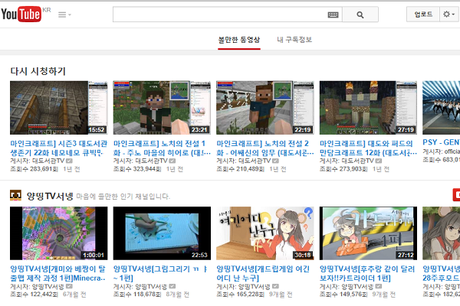The image size is (460, 306).
Task: Open title link ending in 28주후모드
Action: tap(442, 274)
